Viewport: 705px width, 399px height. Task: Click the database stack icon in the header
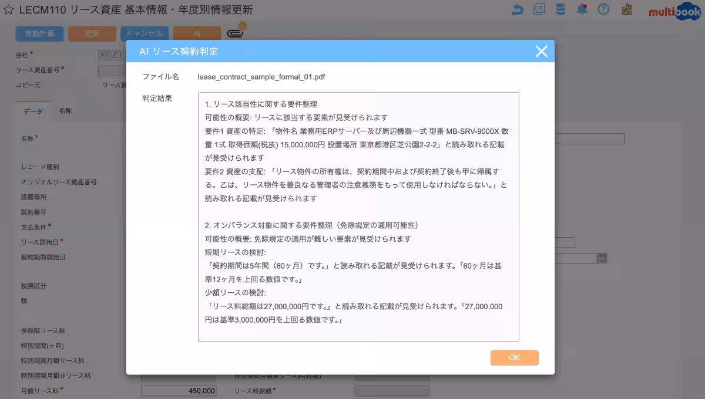(560, 9)
